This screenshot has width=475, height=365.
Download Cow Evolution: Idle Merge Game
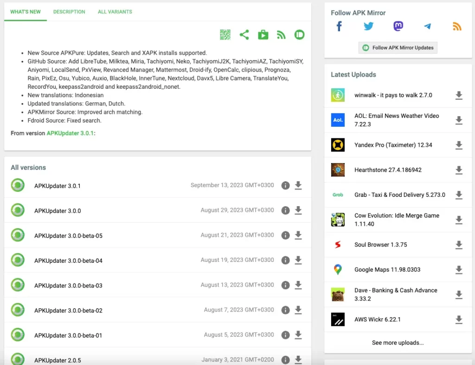[459, 220]
